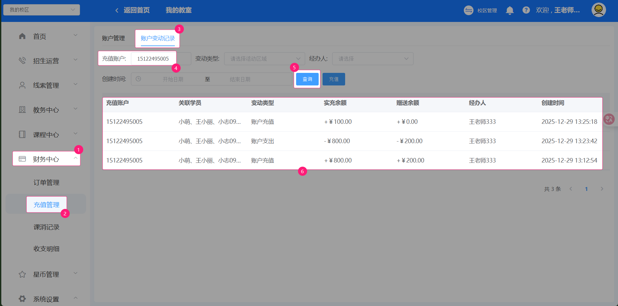Open the 变动类型 dropdown
This screenshot has height=306, width=618.
[x=264, y=59]
